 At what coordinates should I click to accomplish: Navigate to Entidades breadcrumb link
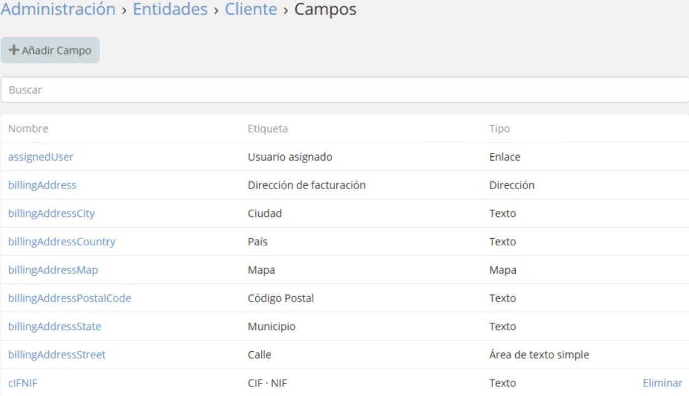click(x=170, y=9)
